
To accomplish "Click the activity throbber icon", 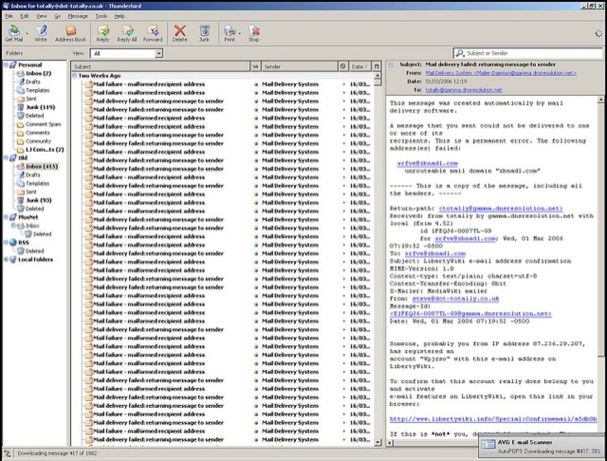I will pyautogui.click(x=598, y=33).
